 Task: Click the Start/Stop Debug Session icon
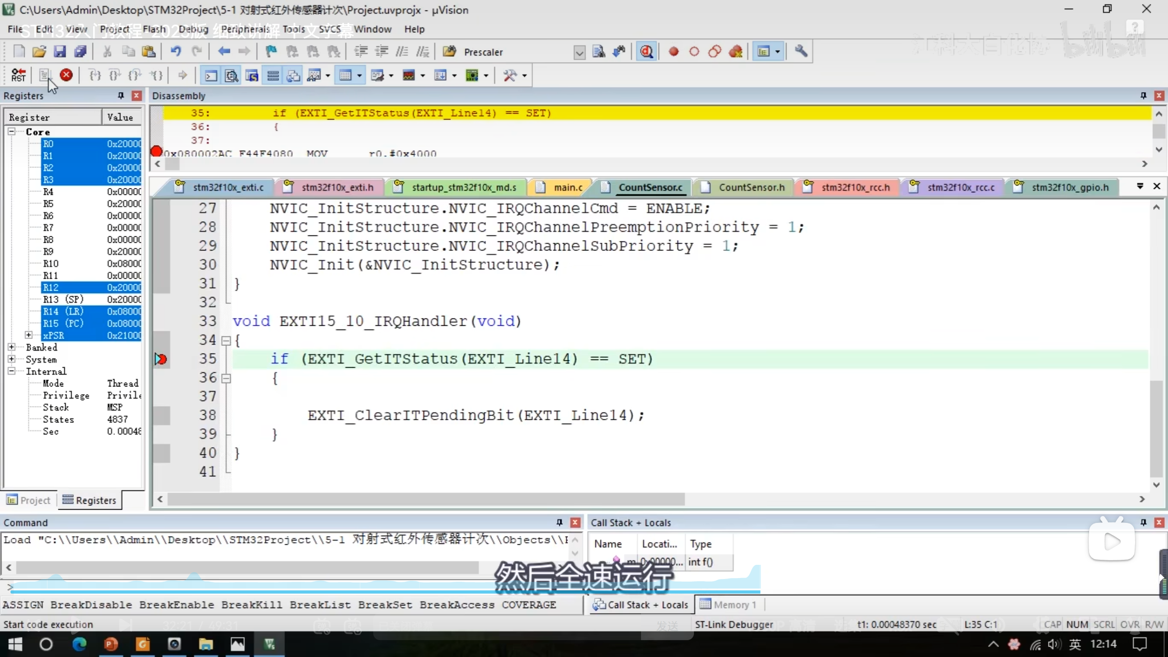(x=647, y=52)
